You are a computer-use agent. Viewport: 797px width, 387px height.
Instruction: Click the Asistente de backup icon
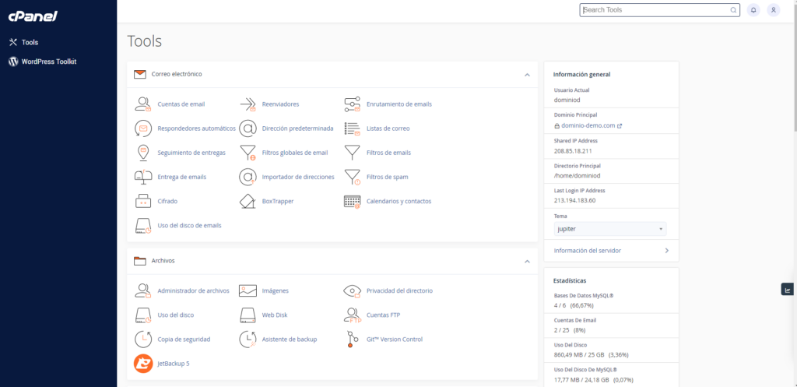248,340
